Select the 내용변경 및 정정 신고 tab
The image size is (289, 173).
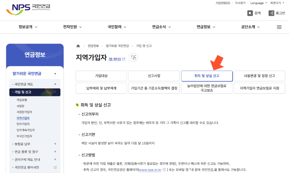[259, 76]
